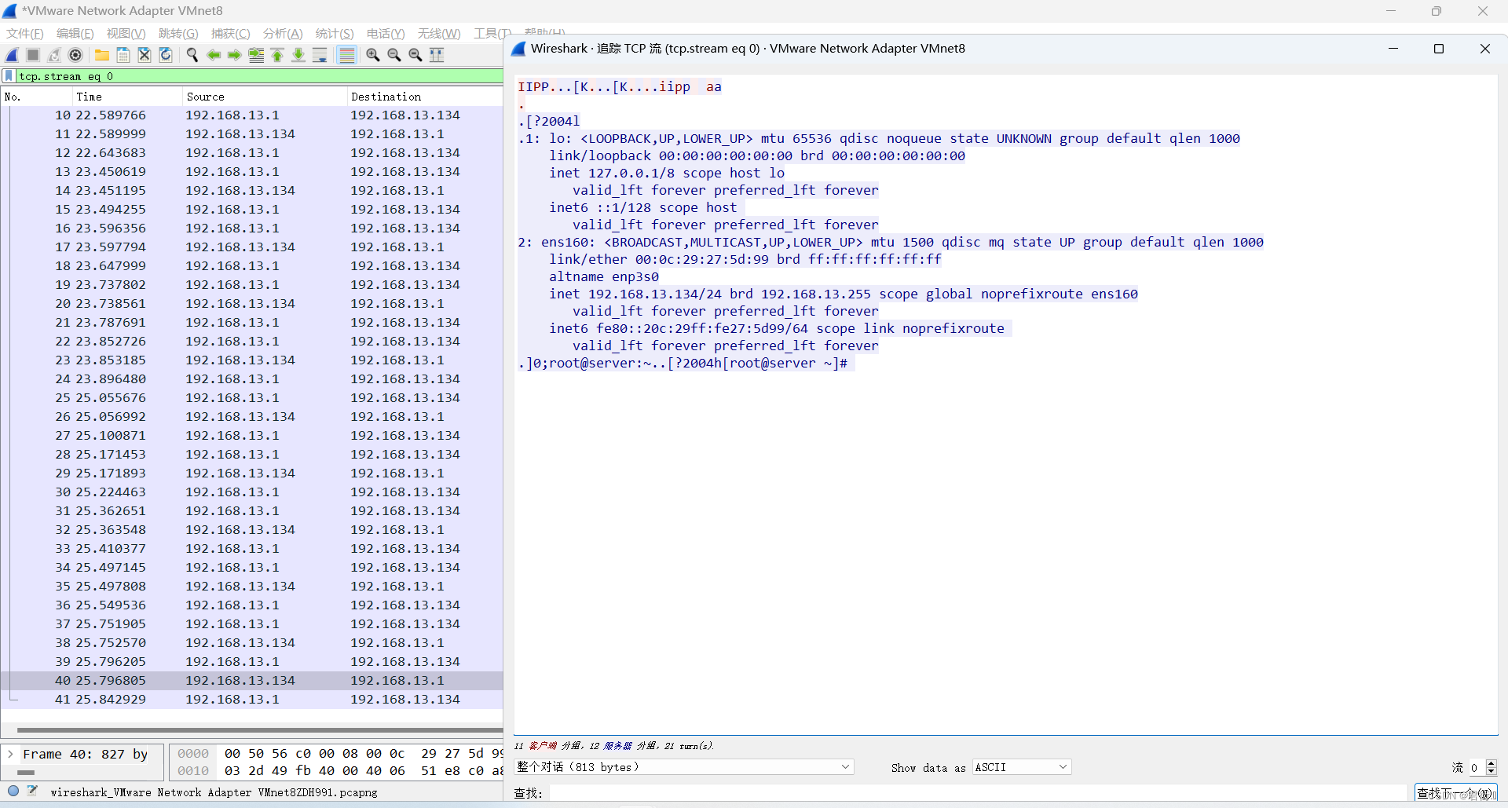Open the 分析(A) menu

point(283,34)
